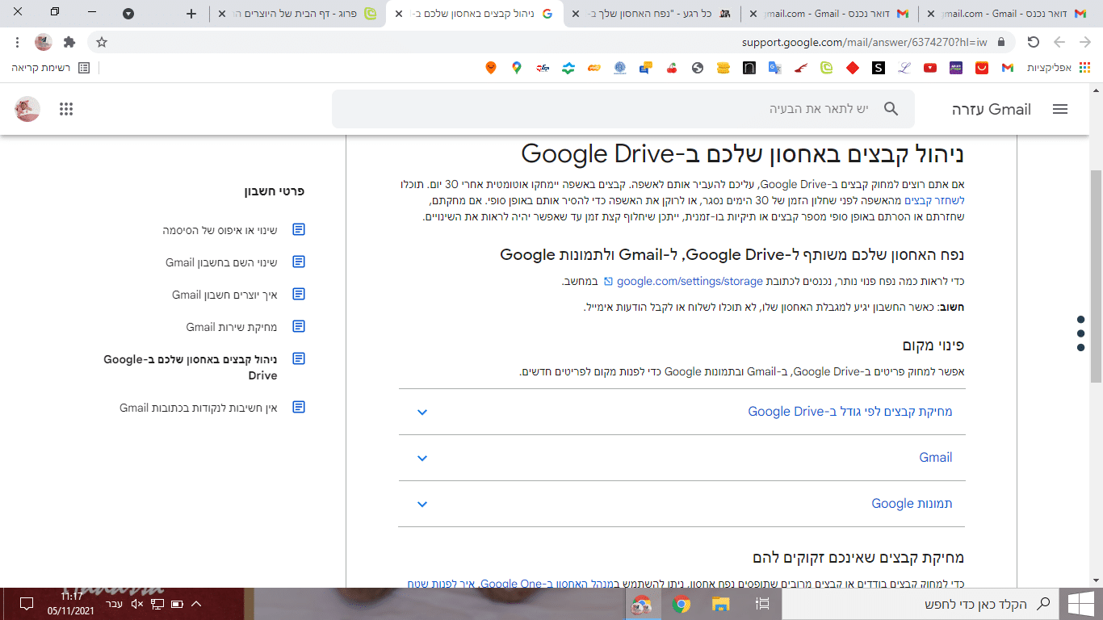Click the Windows taskbar search box
1103x620 pixels.
pos(919,603)
